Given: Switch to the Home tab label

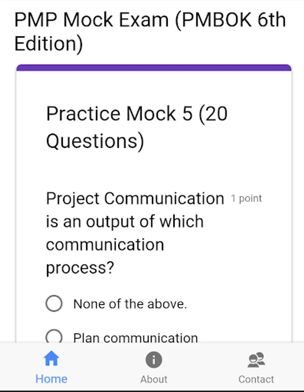Looking at the screenshot, I should click(51, 379).
